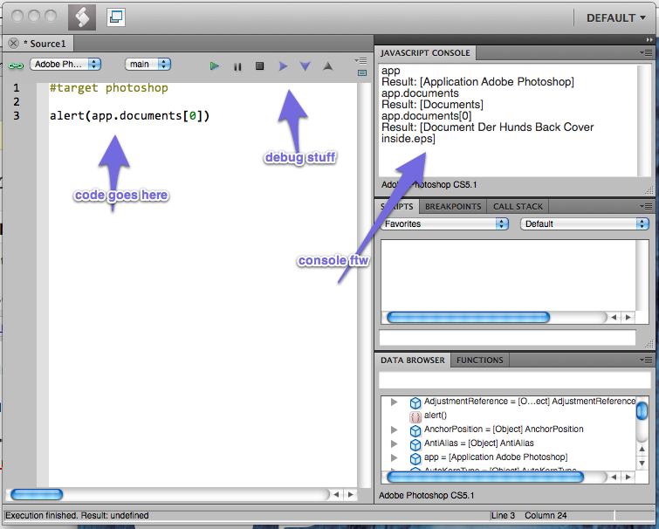Pause script execution
The image size is (659, 529).
tap(237, 66)
